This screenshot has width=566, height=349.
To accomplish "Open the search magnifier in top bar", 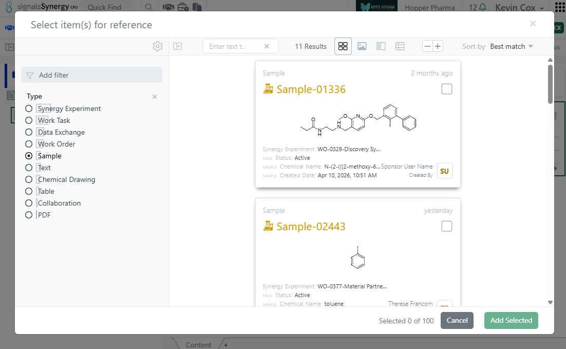I will [149, 7].
